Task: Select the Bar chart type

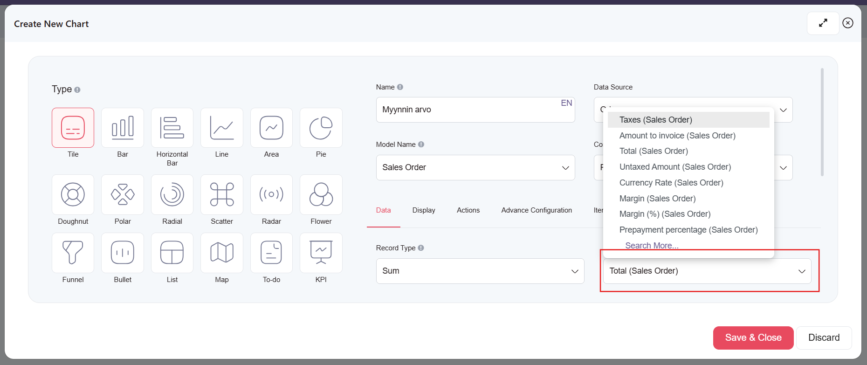Action: click(123, 128)
